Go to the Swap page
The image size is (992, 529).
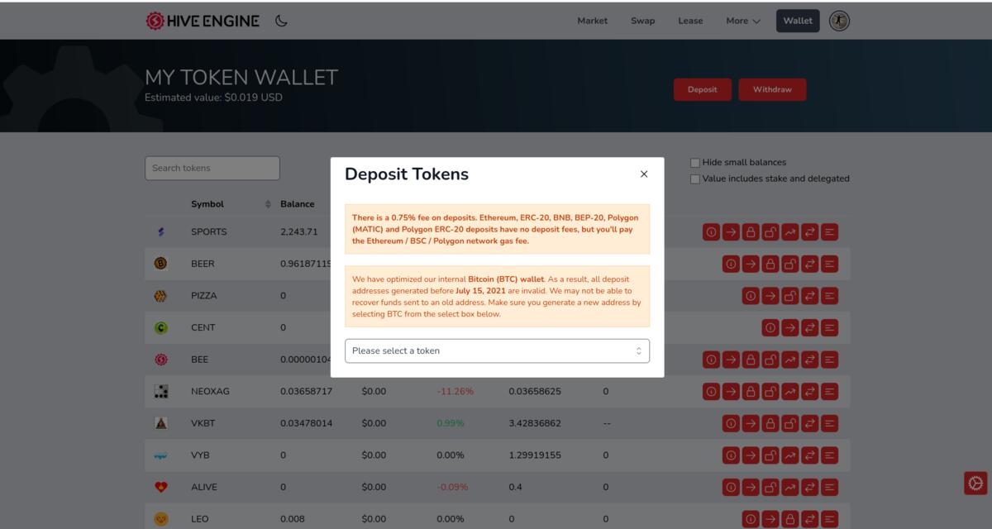pos(642,21)
